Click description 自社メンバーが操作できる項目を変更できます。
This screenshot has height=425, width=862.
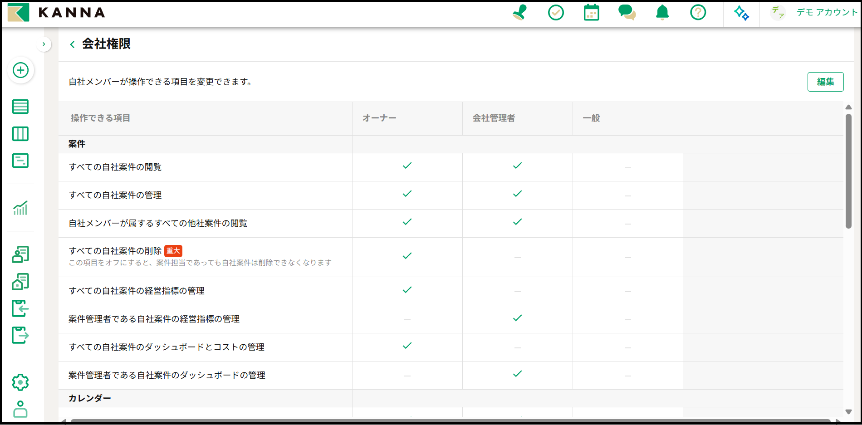(x=161, y=82)
